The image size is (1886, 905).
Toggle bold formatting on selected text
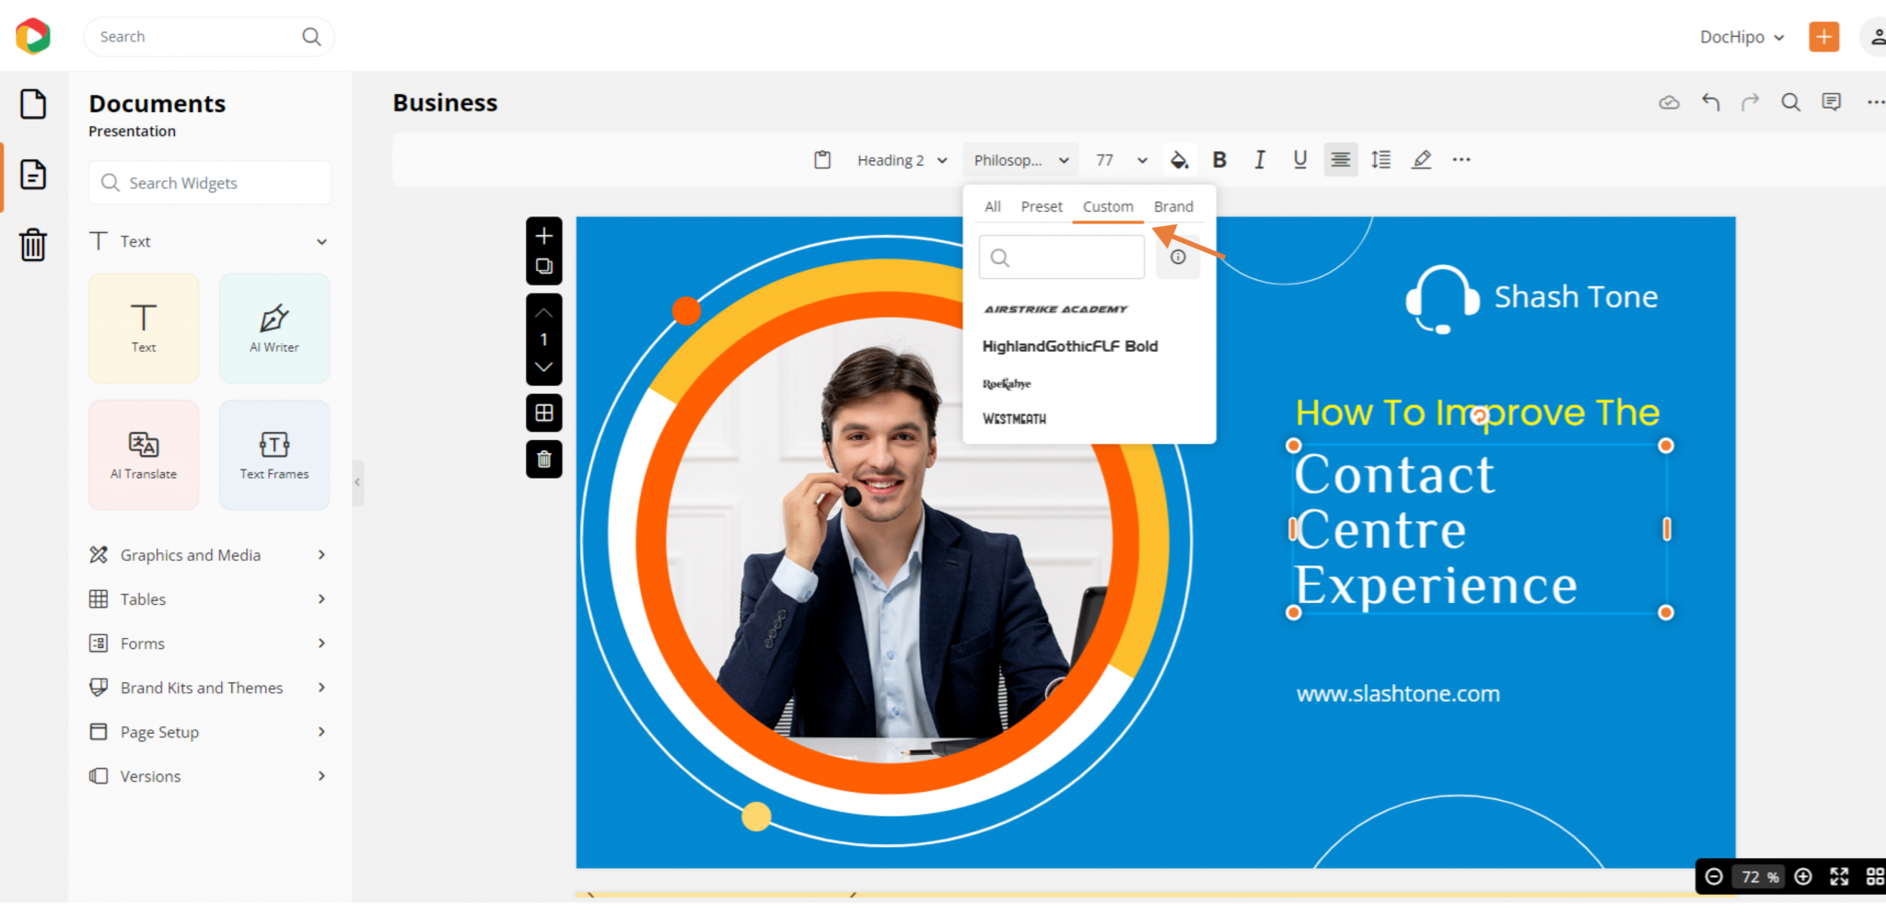1219,159
